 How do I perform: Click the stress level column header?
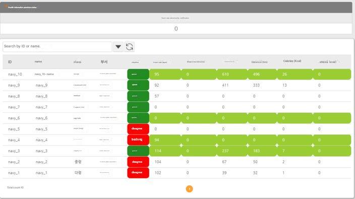pos(328,62)
